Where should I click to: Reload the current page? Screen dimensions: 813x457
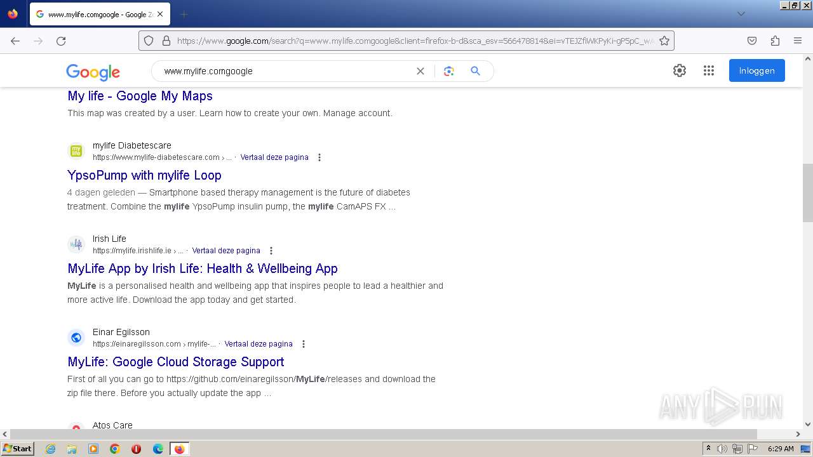61,41
